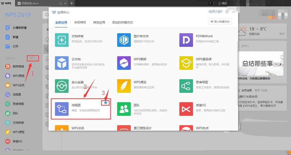The height and width of the screenshot is (155, 291).
Task: Open 团队 from the left sidebar
Action: point(12,113)
